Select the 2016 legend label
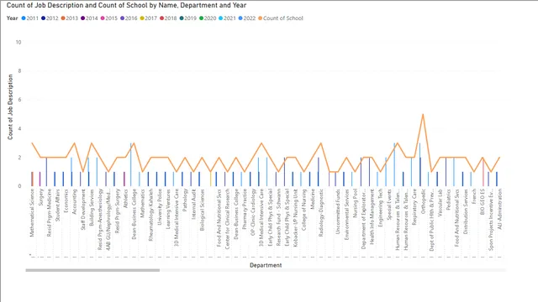The width and height of the screenshot is (538, 302). coord(131,18)
